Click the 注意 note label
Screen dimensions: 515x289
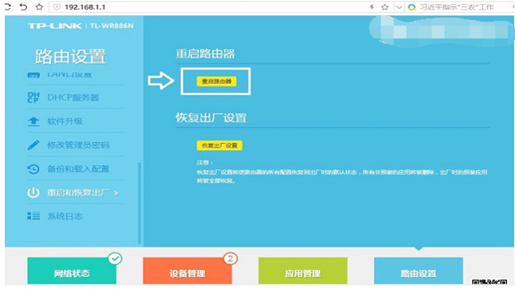[x=205, y=162]
